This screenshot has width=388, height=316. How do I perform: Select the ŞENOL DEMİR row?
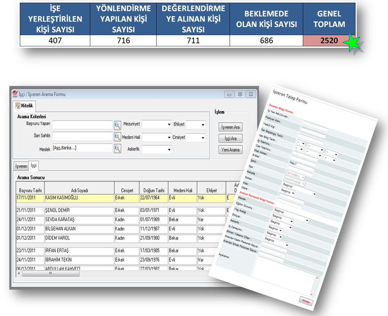pos(121,211)
